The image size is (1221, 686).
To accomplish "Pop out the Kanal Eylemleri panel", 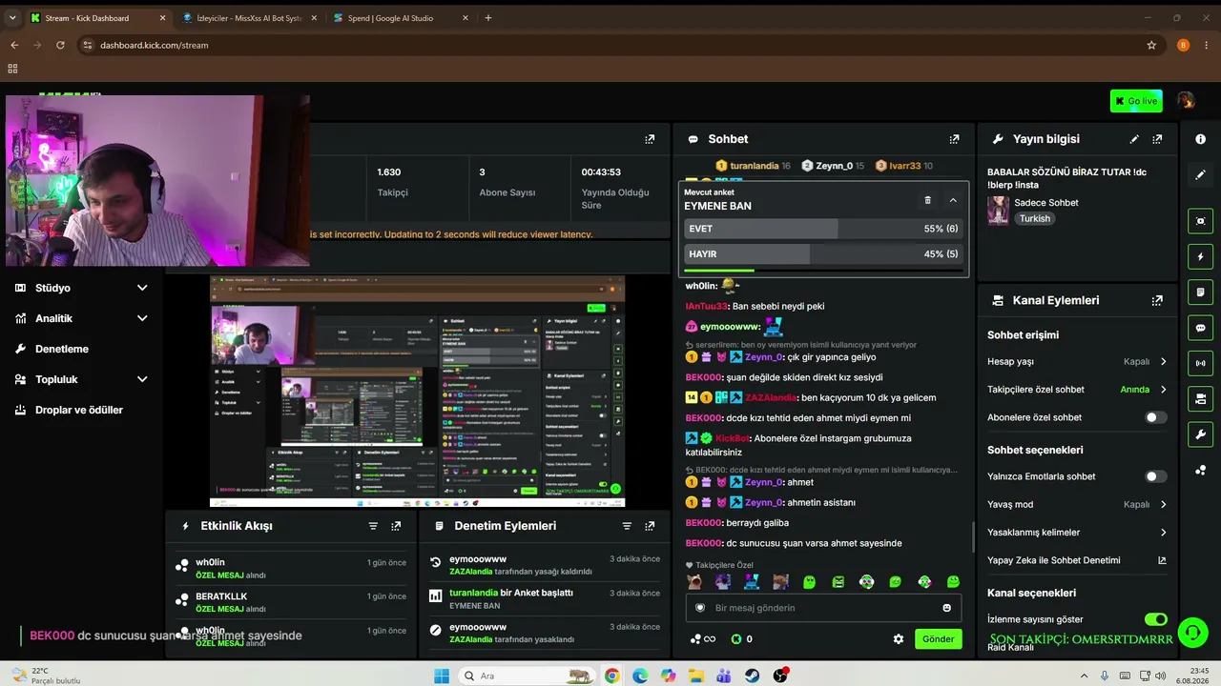I will coord(1157,300).
